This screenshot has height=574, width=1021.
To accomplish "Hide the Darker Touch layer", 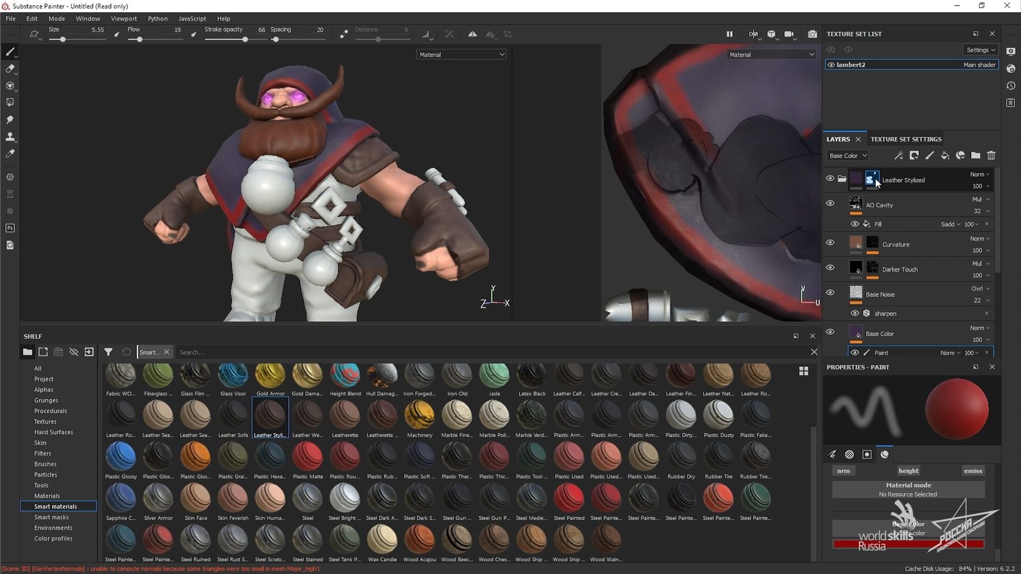I will coord(830,268).
